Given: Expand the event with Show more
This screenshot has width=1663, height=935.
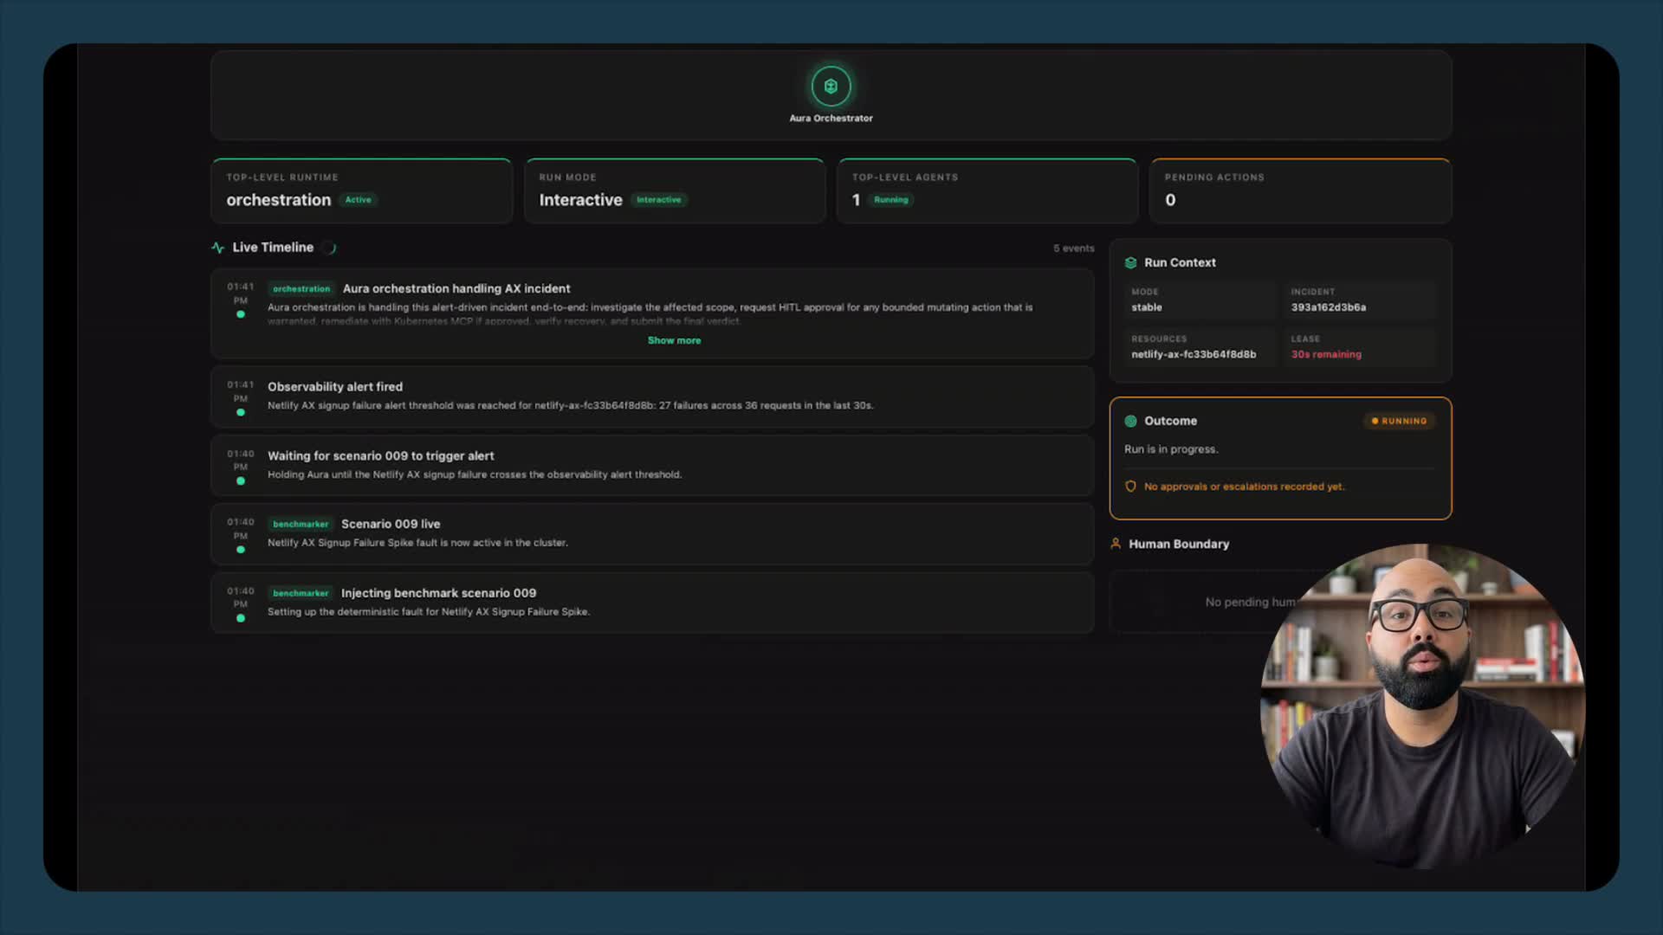Looking at the screenshot, I should [674, 341].
